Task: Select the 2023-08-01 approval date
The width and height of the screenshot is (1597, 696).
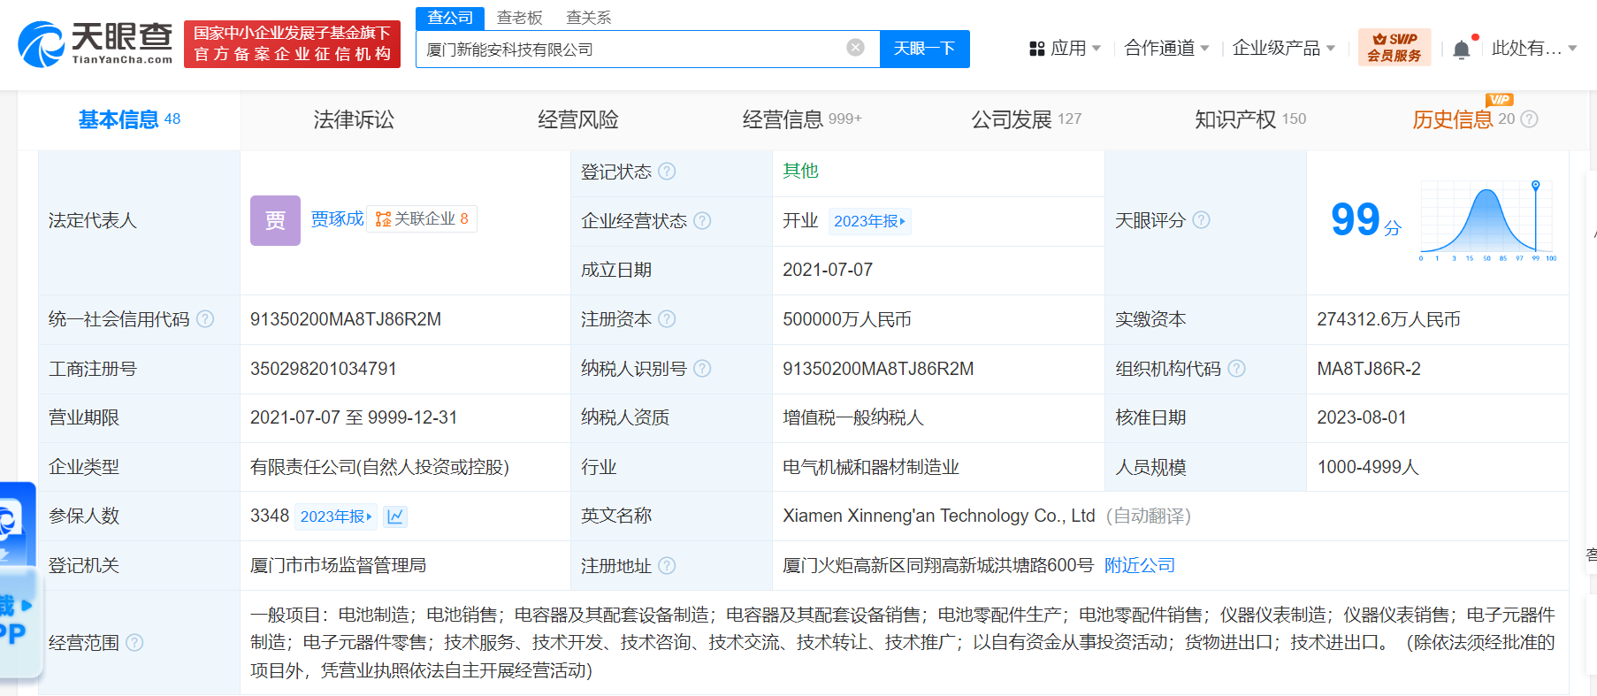Action: [x=1362, y=417]
